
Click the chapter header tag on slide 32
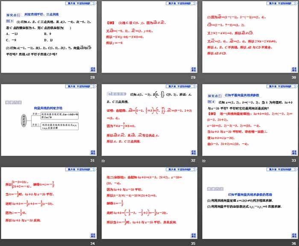[x=181, y=87]
